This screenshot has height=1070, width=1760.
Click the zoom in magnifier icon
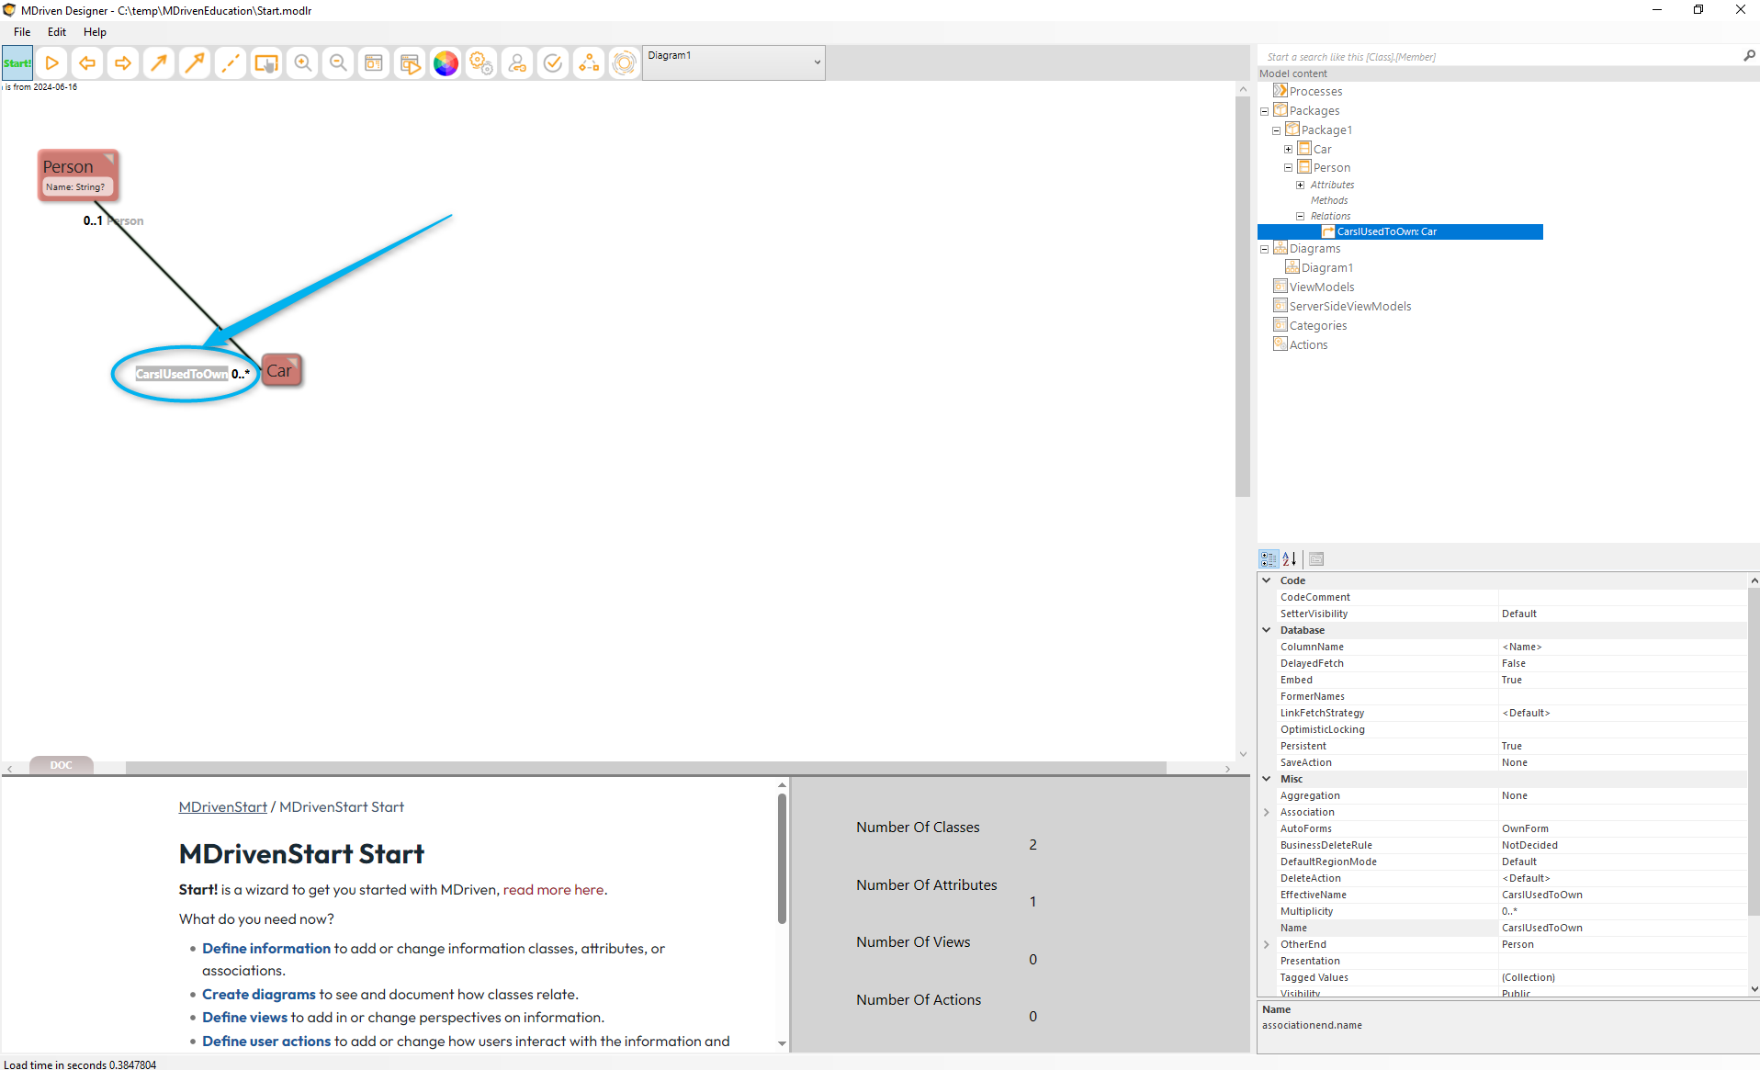(x=302, y=63)
